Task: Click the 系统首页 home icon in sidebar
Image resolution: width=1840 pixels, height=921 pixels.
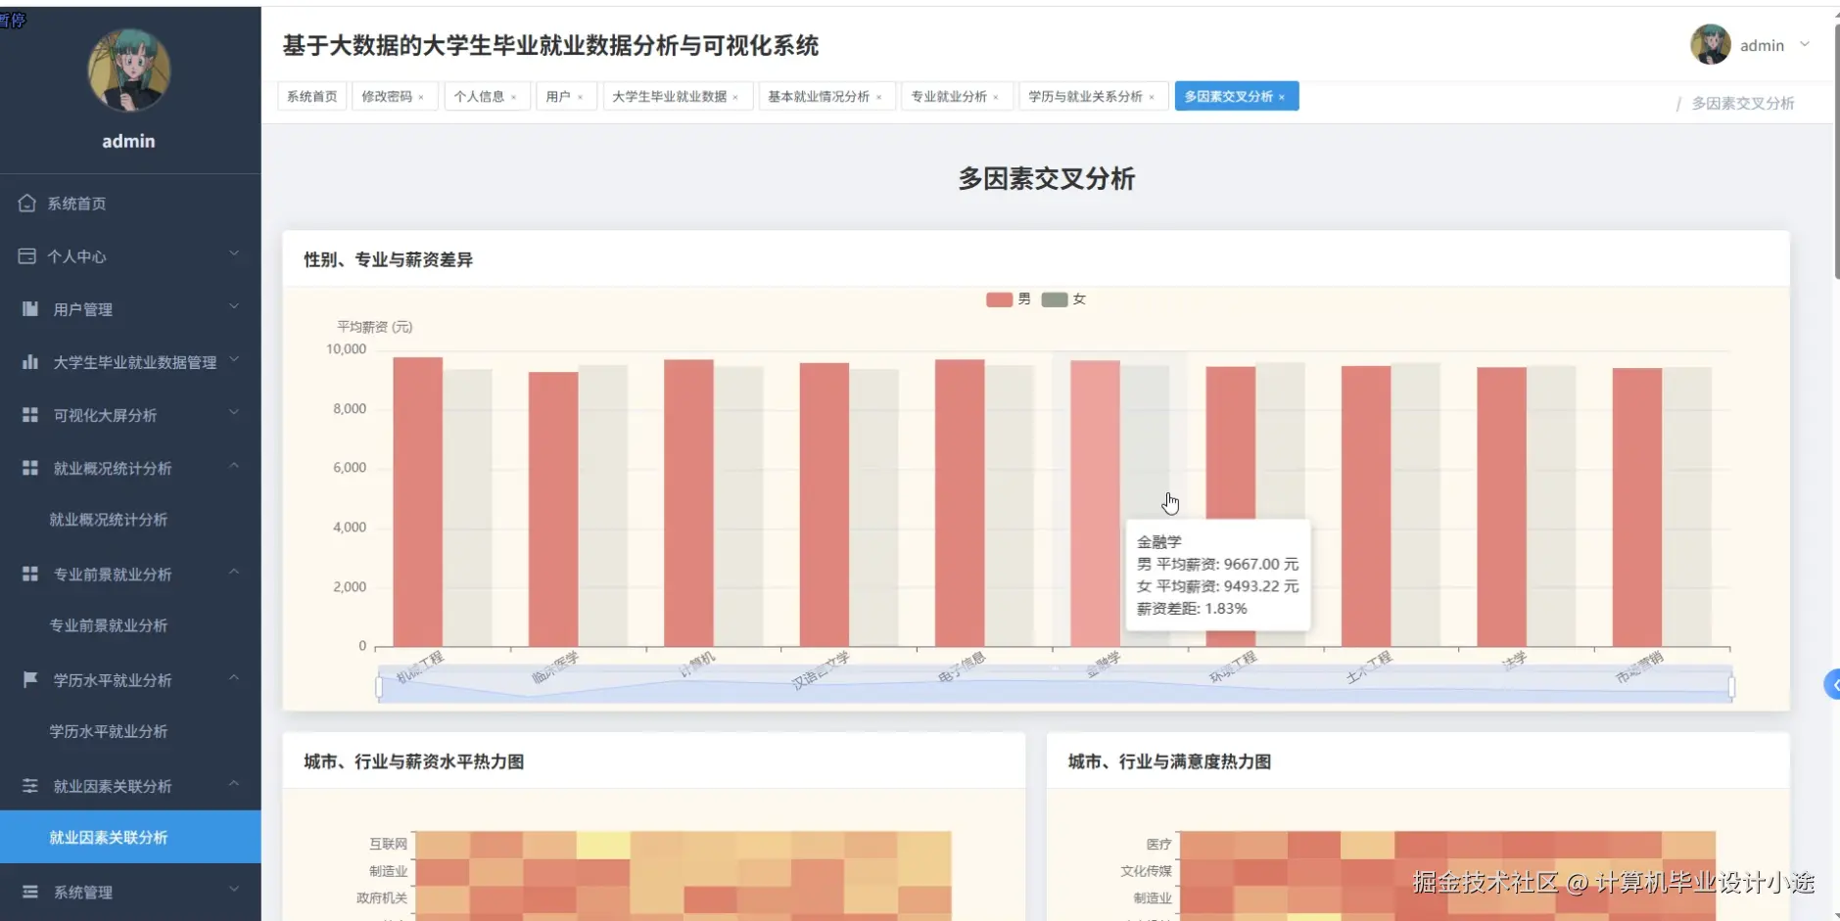Action: pyautogui.click(x=27, y=203)
